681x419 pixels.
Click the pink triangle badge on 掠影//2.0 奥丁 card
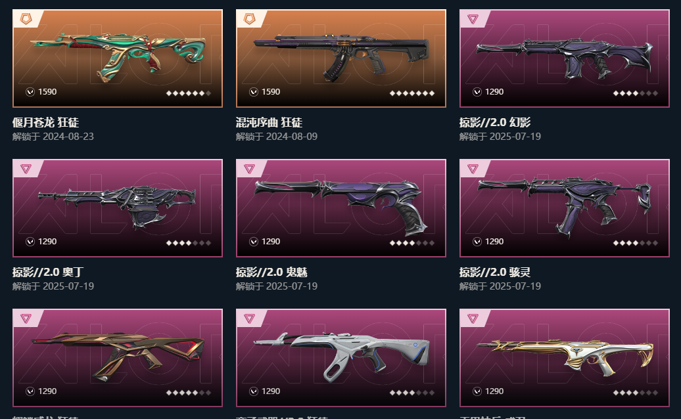[x=26, y=169]
